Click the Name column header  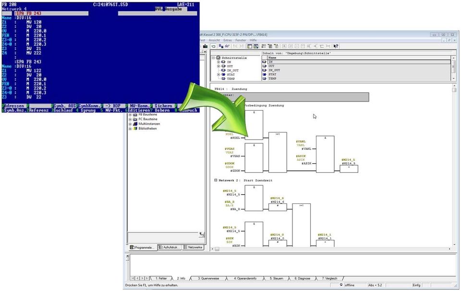coord(359,58)
